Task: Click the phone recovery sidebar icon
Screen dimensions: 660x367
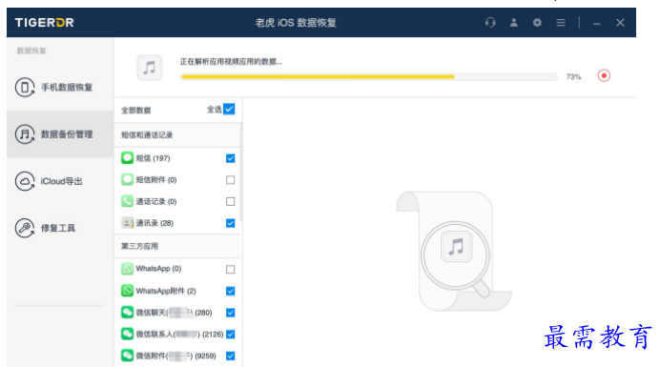Action: [25, 87]
